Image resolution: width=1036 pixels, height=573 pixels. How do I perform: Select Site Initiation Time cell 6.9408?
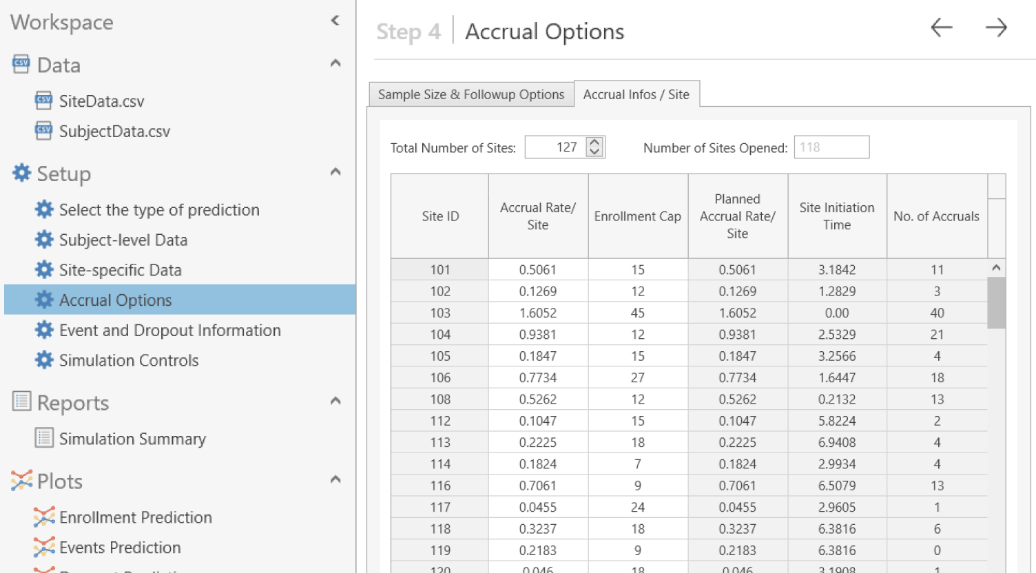[x=837, y=442]
